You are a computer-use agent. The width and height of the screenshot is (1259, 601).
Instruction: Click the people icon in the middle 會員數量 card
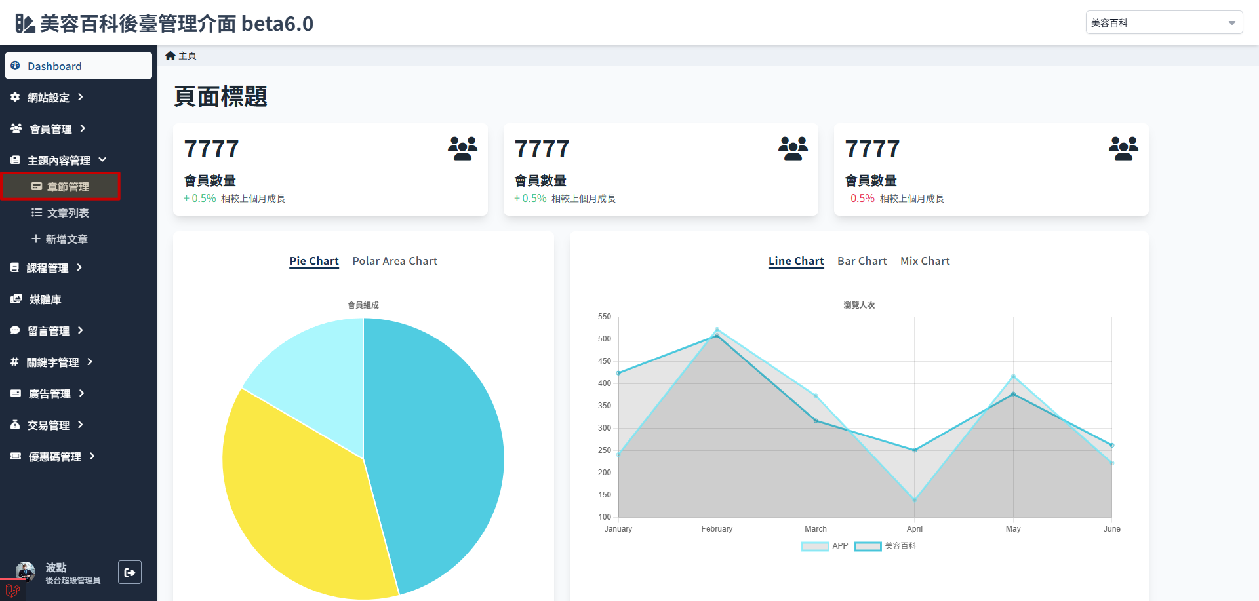(793, 149)
